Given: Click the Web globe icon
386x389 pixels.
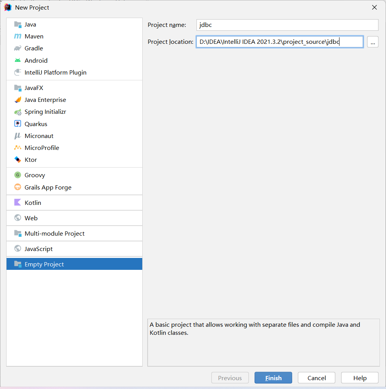Looking at the screenshot, I should [18, 218].
